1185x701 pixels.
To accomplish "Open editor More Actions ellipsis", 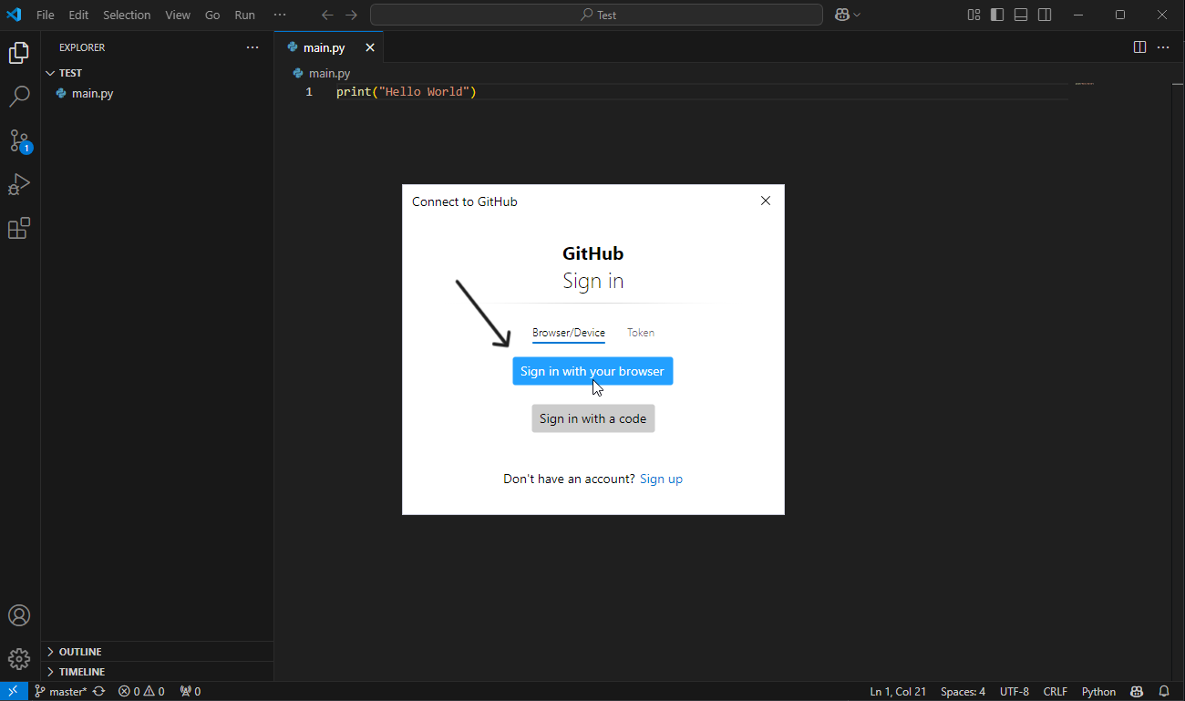I will tap(1163, 47).
